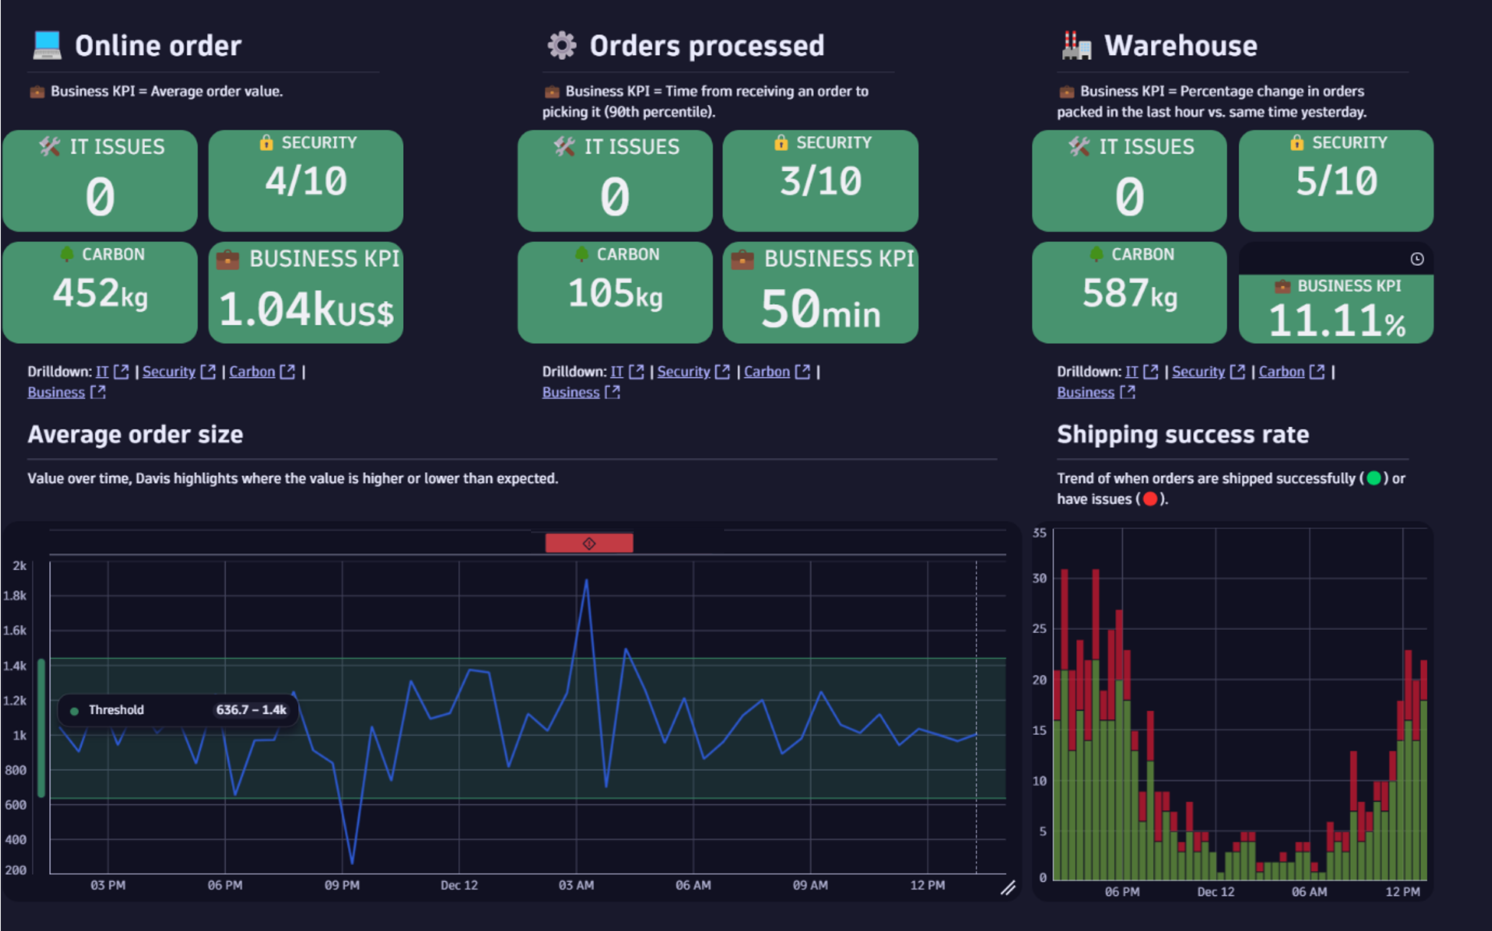Click the external-link icon next to Warehouse Carbon drilldown

1318,371
